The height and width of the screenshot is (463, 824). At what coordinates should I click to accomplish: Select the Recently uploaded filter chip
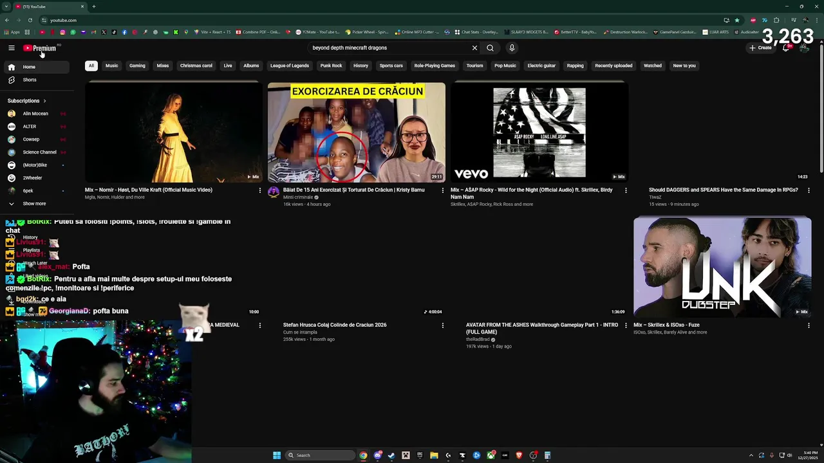point(613,66)
